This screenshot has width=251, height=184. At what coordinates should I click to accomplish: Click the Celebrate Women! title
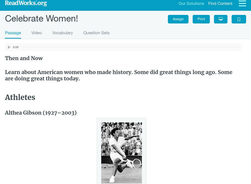pos(41,19)
